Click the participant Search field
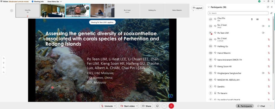Image resolution: width=275 pixels, height=109 pixels. [238, 13]
